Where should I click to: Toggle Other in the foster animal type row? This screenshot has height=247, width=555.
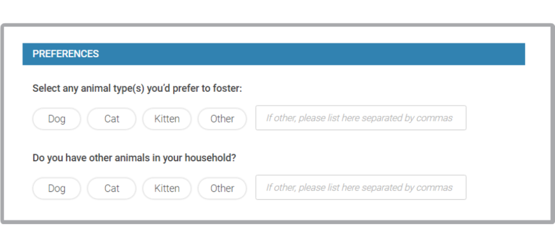click(x=222, y=119)
